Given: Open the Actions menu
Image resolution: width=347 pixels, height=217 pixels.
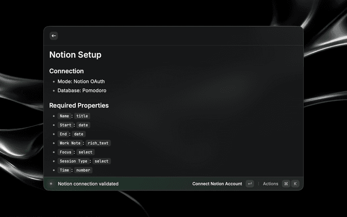Looking at the screenshot, I should (x=271, y=184).
